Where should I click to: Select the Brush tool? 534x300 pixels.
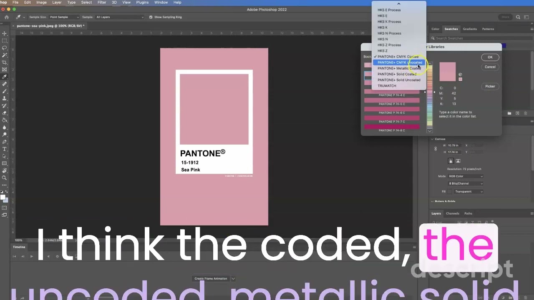(x=5, y=91)
